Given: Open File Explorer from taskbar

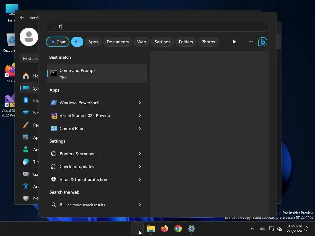Looking at the screenshot, I should [151, 229].
